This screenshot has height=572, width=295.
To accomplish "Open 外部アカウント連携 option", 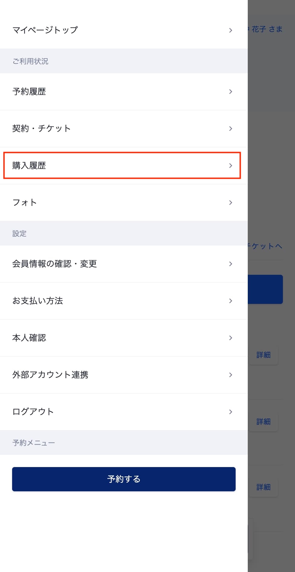I will point(124,375).
